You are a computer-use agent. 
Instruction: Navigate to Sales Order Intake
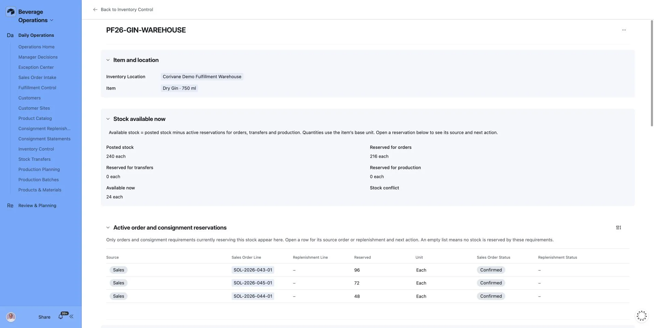(x=37, y=77)
